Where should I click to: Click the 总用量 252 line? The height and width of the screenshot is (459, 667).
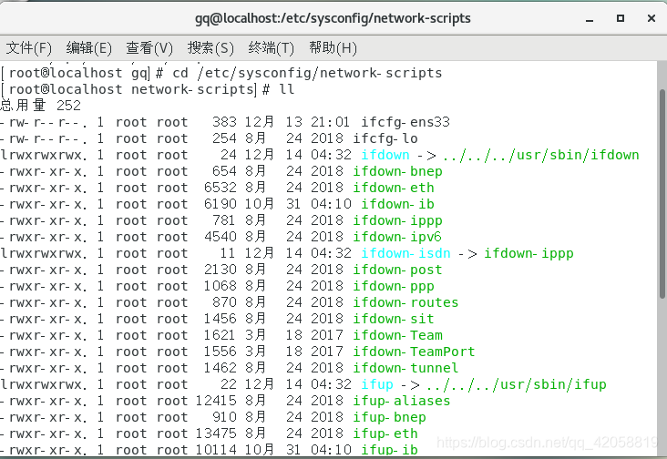tap(40, 106)
